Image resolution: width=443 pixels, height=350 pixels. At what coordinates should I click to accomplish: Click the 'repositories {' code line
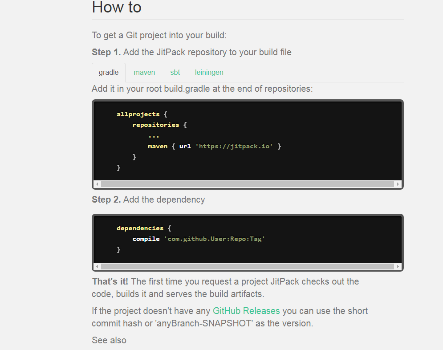[160, 125]
